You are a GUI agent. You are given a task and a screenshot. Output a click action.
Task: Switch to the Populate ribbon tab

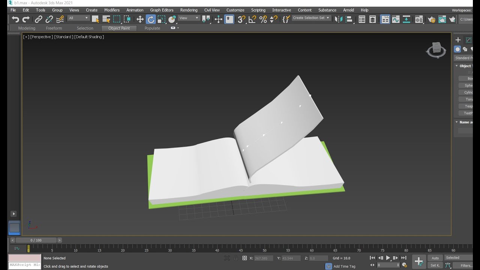152,28
